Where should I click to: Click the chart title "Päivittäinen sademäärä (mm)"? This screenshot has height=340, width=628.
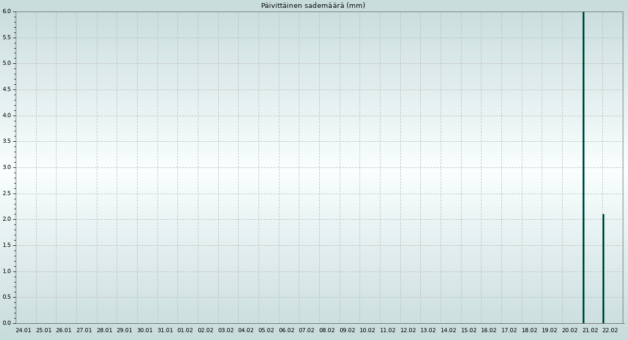(x=313, y=6)
